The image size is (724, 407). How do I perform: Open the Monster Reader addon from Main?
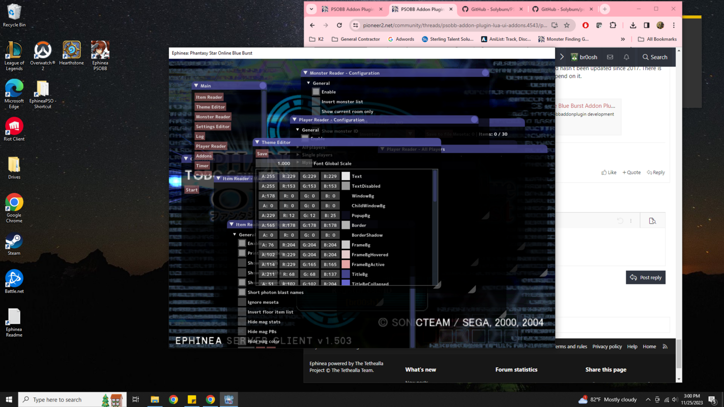[x=213, y=117]
